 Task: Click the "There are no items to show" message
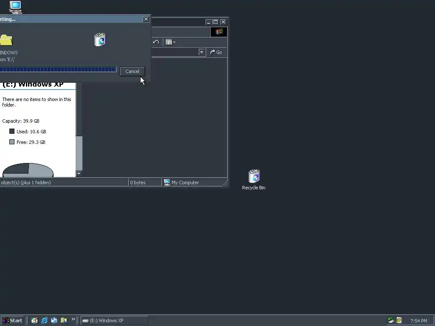[37, 102]
